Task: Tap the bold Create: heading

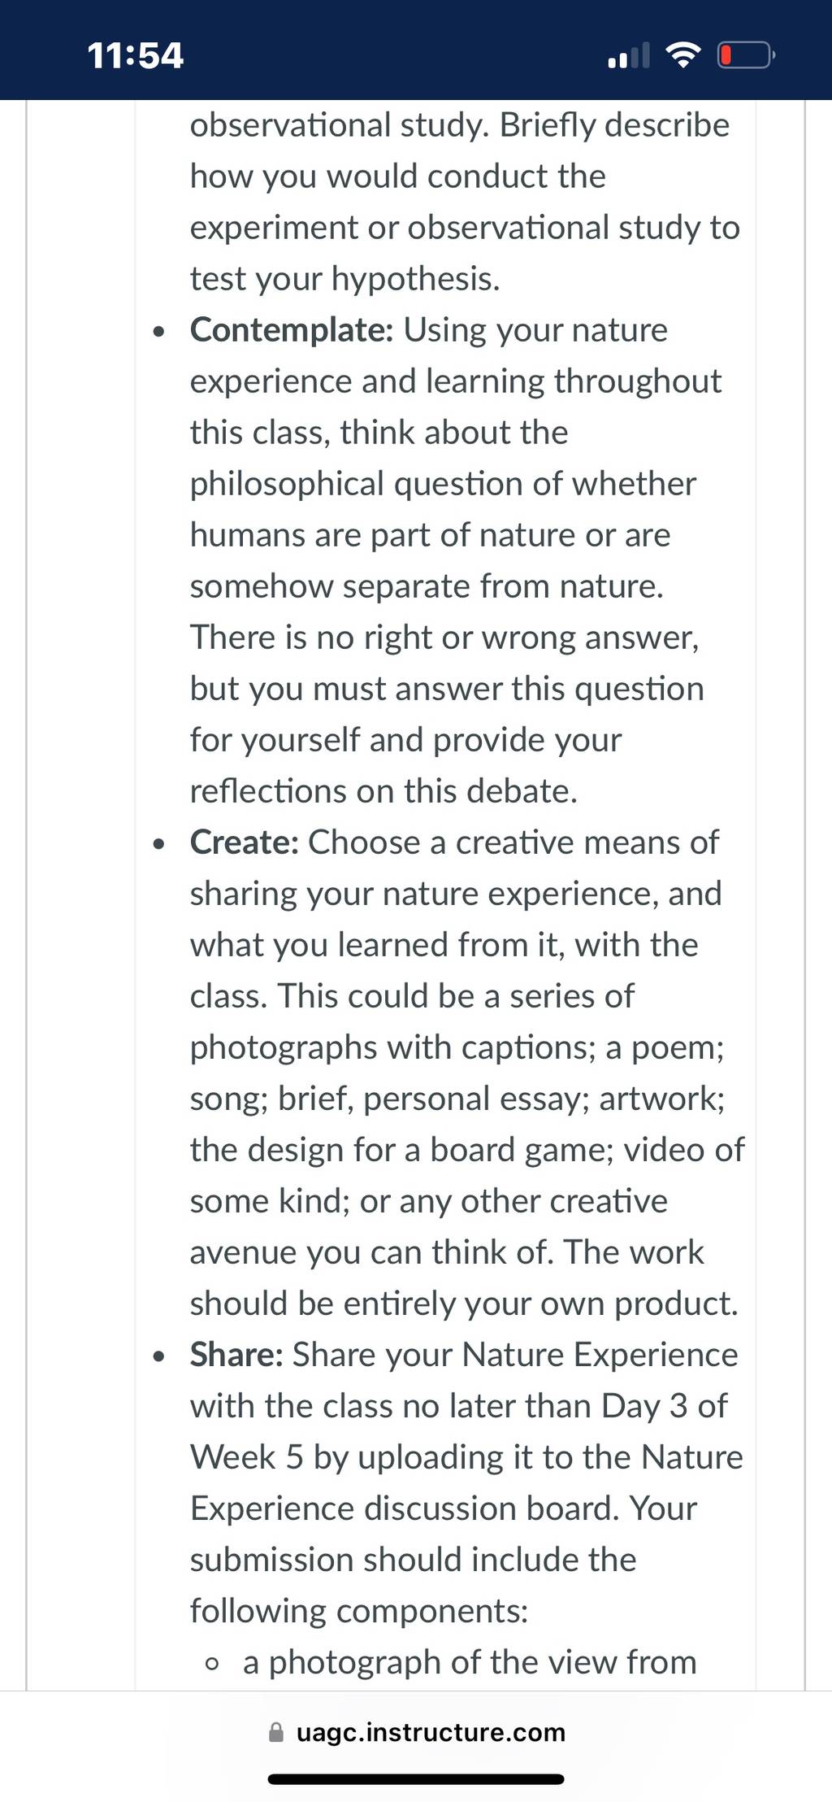Action: pyautogui.click(x=245, y=842)
